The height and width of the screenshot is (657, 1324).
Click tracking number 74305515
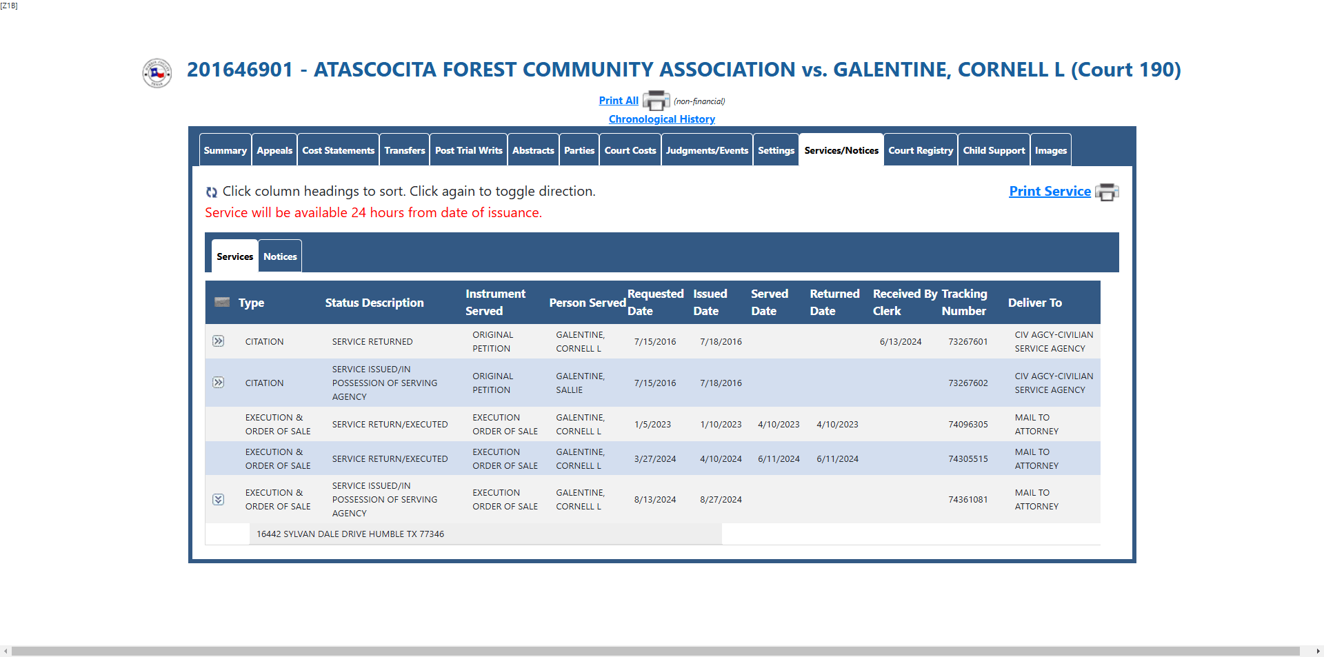click(967, 459)
